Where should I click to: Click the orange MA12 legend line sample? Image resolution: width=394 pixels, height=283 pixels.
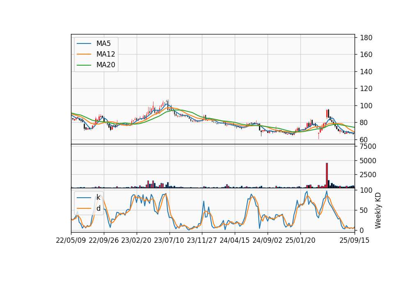point(84,54)
